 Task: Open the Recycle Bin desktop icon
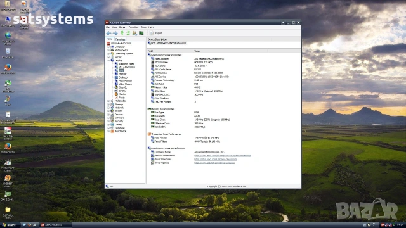coord(8,53)
